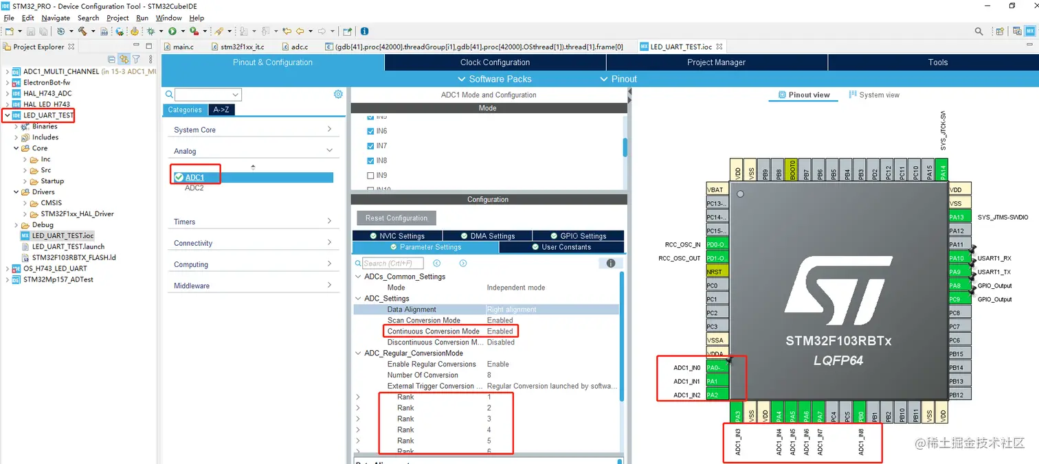Click the parameter settings vertical scrollbar
The height and width of the screenshot is (464, 1039).
622,336
